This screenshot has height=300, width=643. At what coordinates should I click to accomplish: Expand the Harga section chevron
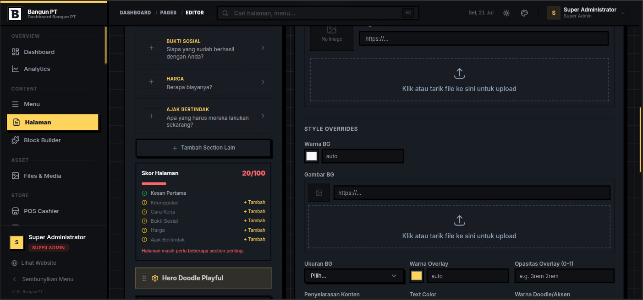(263, 82)
